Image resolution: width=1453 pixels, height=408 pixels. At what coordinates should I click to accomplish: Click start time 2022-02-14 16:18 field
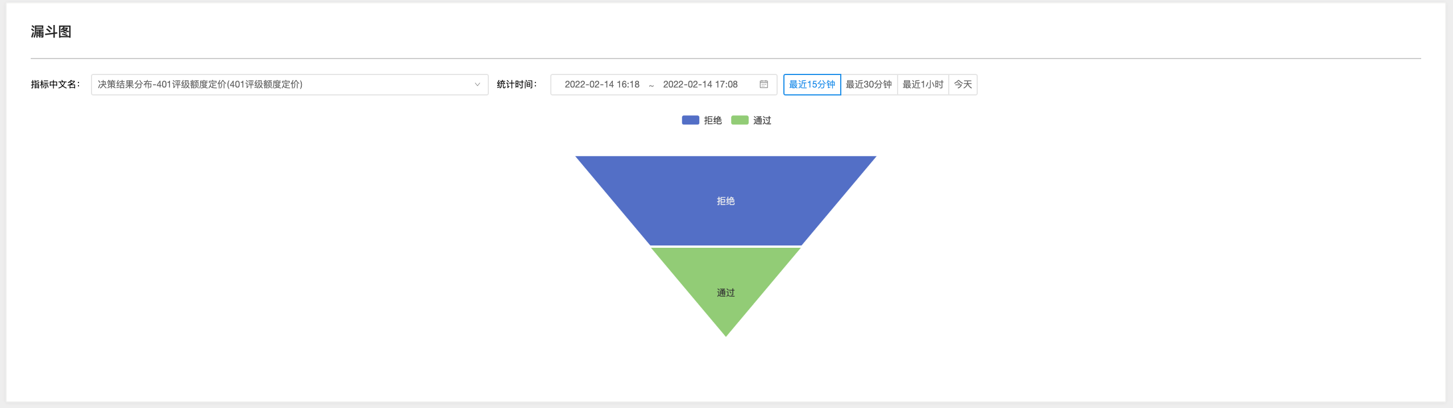(x=601, y=84)
